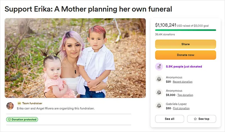This screenshot has width=225, height=132.
Task: Click the main fundraiser family photo
Action: click(x=75, y=58)
